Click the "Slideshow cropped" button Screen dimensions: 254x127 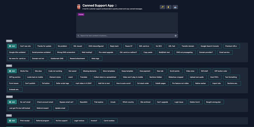tap(177, 77)
